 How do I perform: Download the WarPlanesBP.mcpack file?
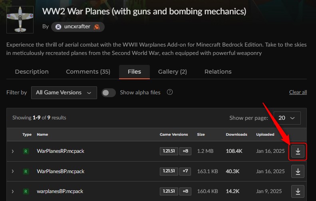[x=298, y=172]
